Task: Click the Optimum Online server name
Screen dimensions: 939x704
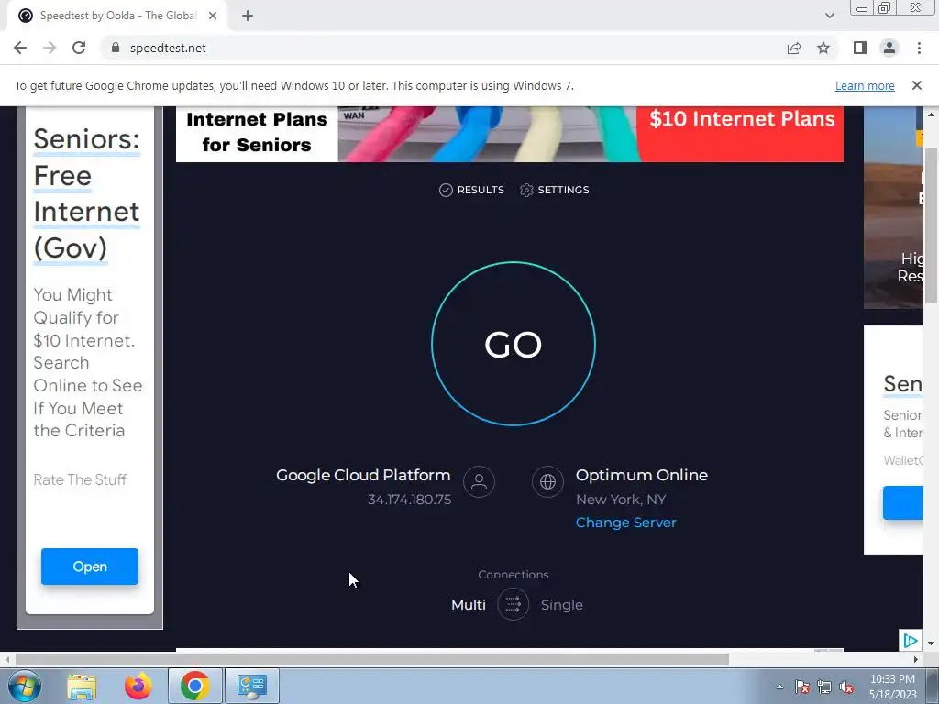Action: click(x=642, y=475)
